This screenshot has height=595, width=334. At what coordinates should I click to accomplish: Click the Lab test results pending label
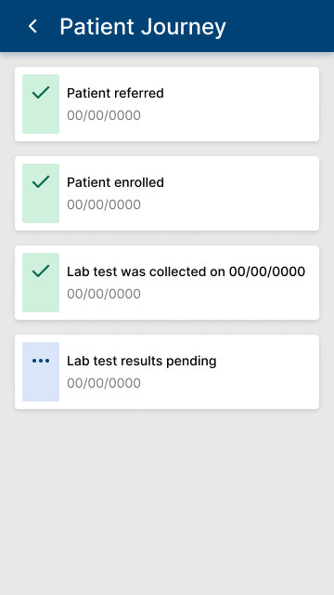pyautogui.click(x=142, y=361)
